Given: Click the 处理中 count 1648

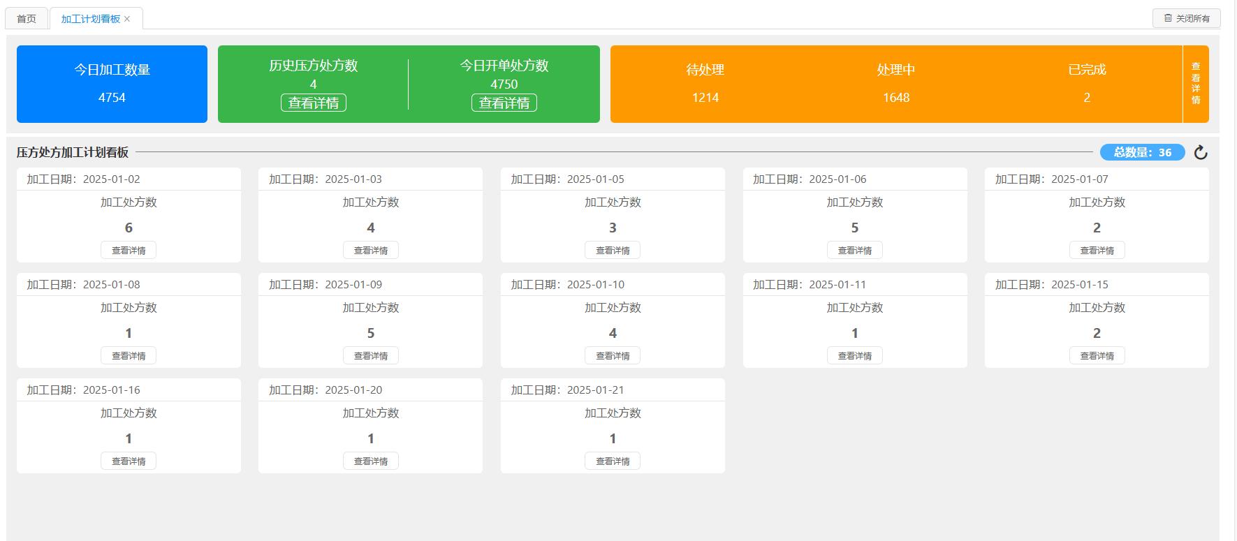Looking at the screenshot, I should pos(896,98).
